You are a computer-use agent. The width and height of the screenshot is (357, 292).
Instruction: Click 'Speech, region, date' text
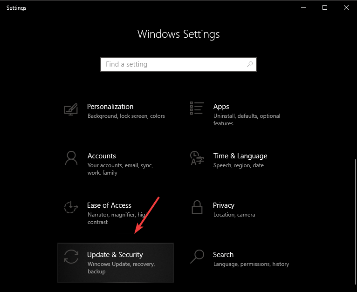(x=238, y=165)
